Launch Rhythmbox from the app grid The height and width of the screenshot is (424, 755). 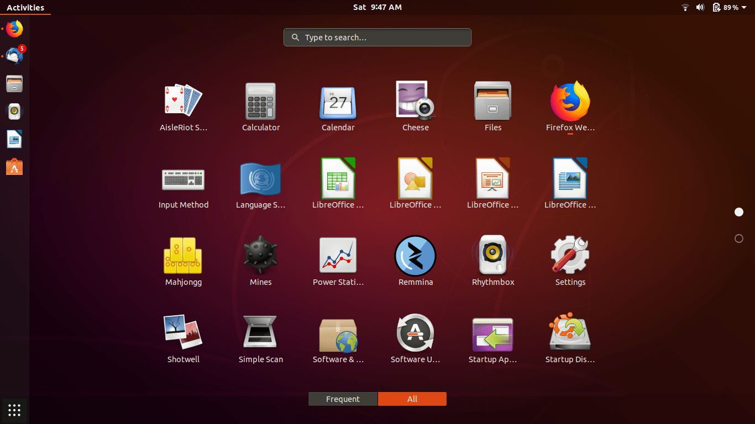coord(493,262)
